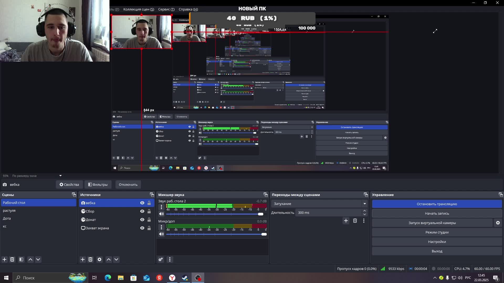Mute the Звук раб. стола 2 speaker icon
The height and width of the screenshot is (283, 504).
point(161,214)
